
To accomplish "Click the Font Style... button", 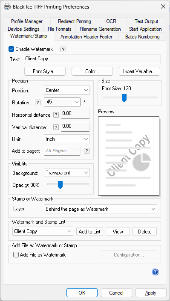I will [x=45, y=71].
